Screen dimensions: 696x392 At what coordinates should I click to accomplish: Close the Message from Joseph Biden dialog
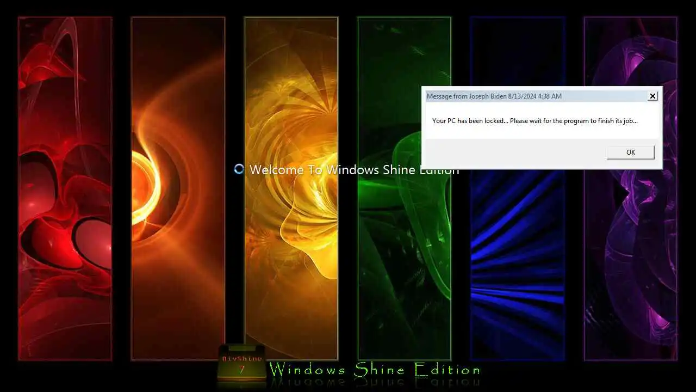coord(652,96)
